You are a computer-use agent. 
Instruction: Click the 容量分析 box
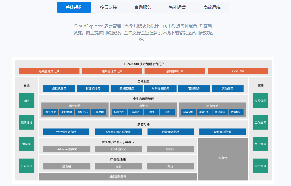coord(188,112)
